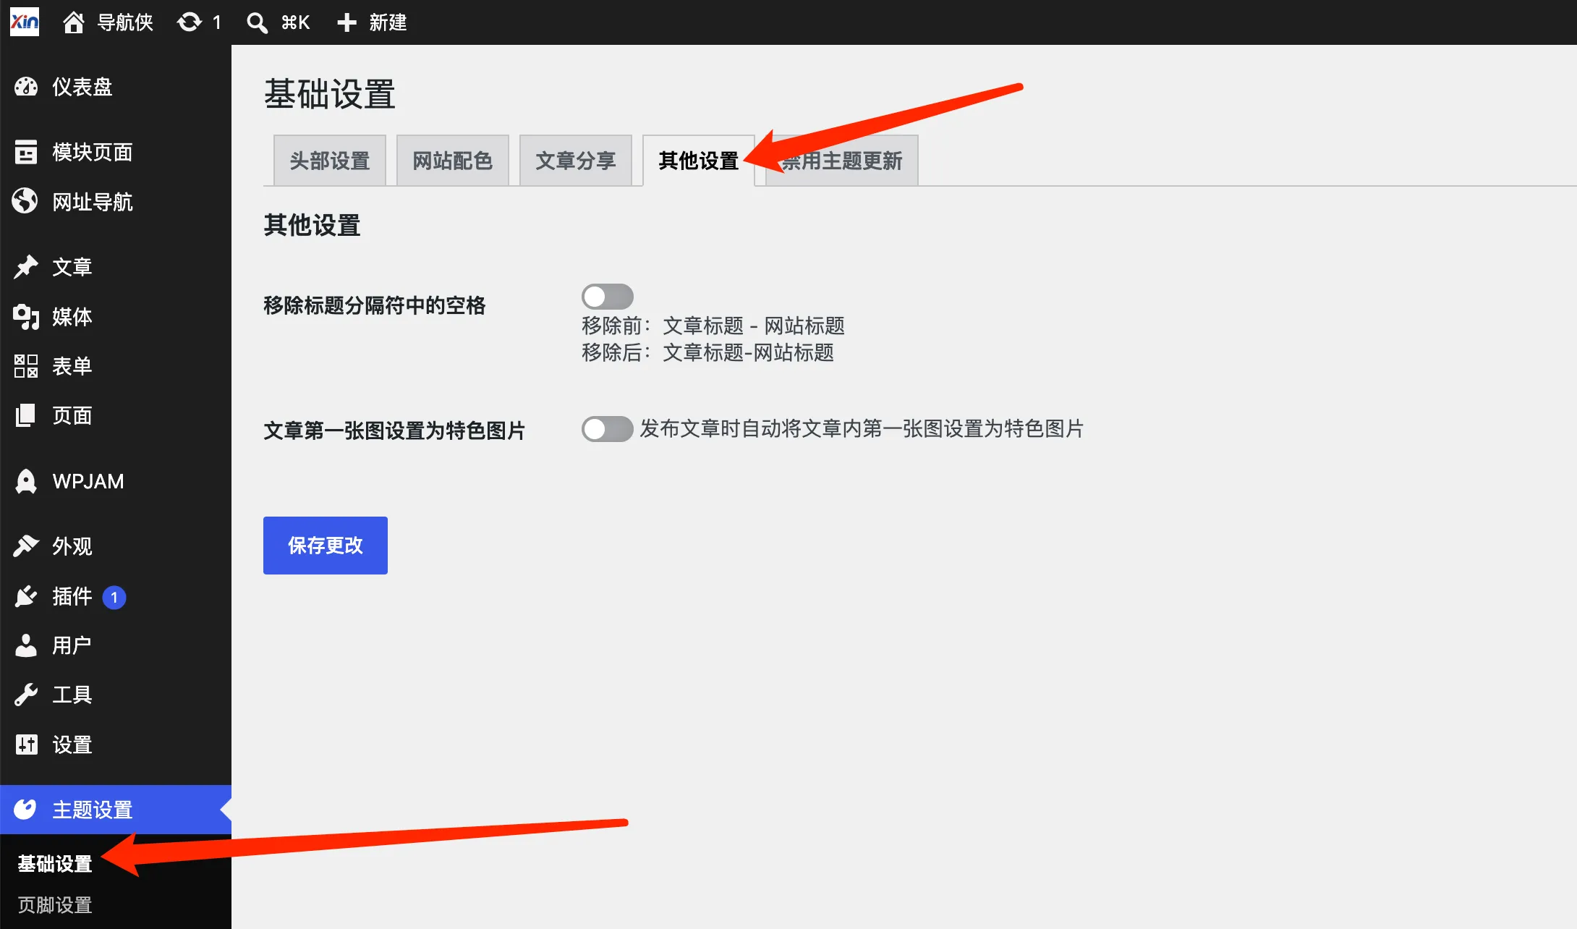1577x929 pixels.
Task: Click the 表单 QR grid icon
Action: pos(26,366)
